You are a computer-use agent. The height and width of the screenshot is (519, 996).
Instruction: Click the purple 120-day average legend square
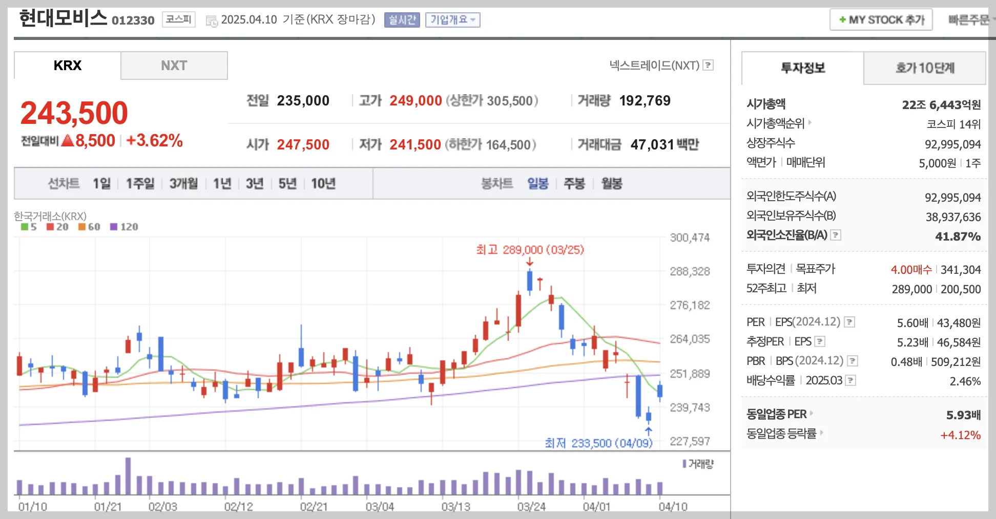(114, 227)
